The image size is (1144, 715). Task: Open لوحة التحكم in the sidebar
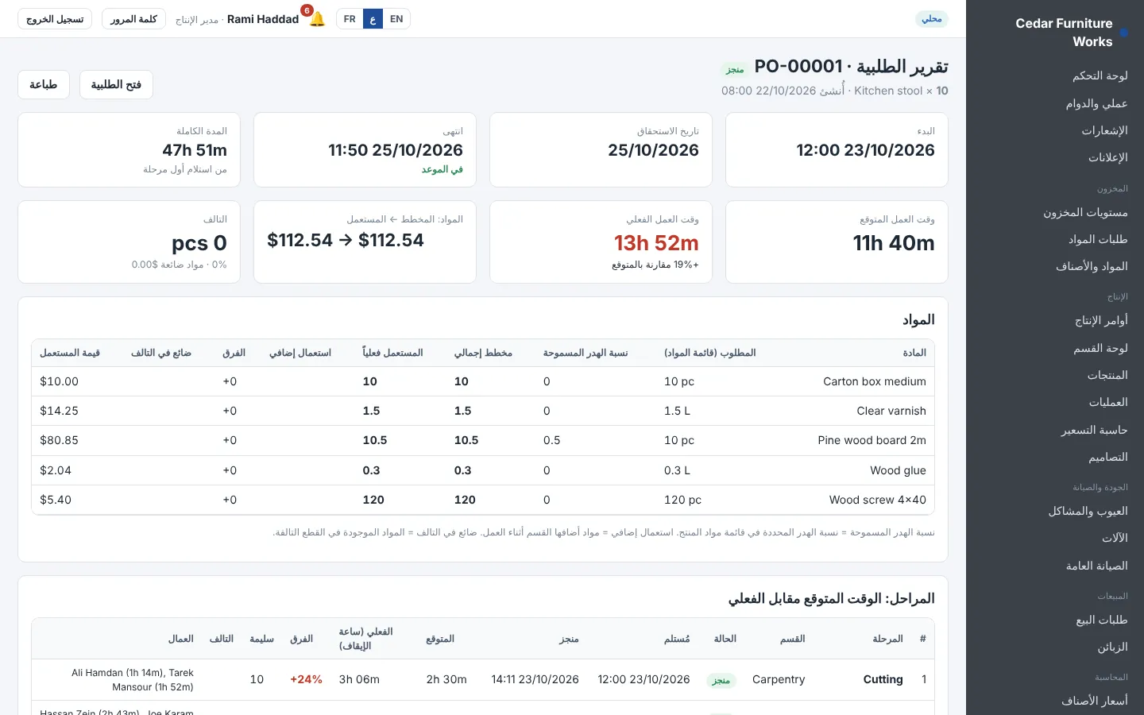pos(1100,75)
